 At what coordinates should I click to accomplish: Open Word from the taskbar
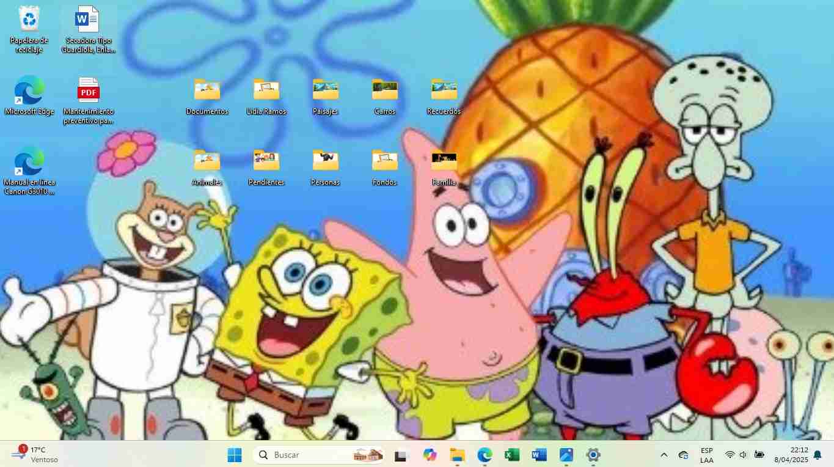click(x=539, y=455)
